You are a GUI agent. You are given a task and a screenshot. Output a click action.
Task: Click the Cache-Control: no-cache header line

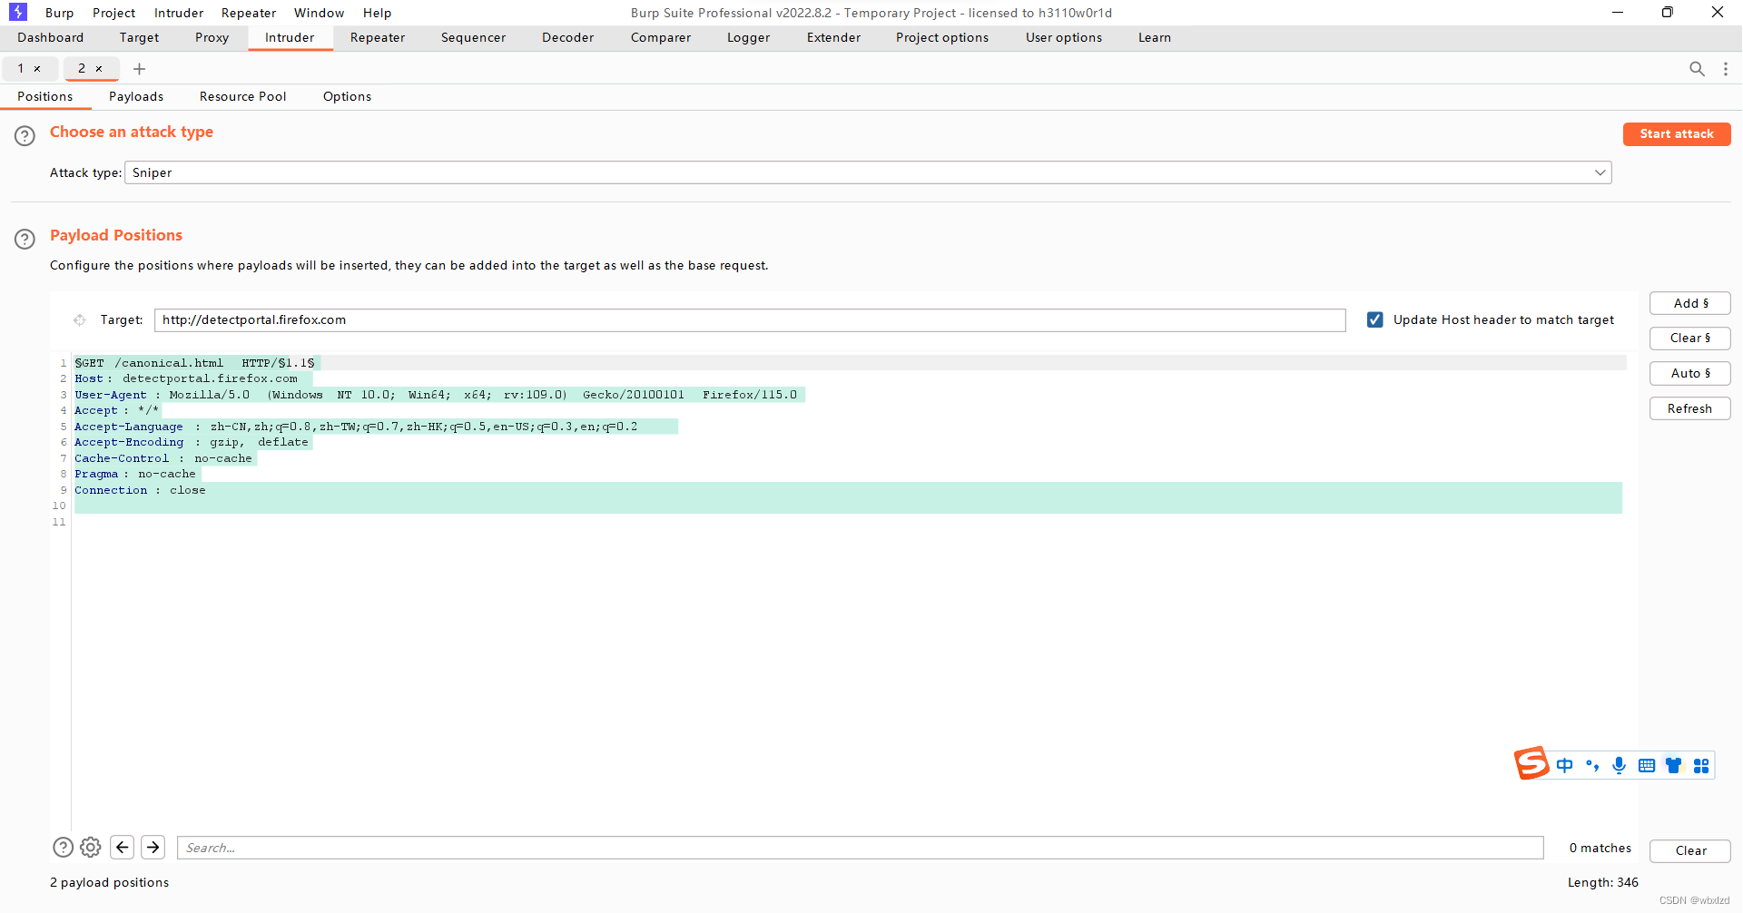[x=163, y=458]
